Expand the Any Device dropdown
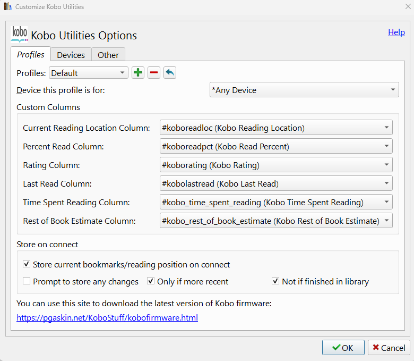Image resolution: width=414 pixels, height=361 pixels. (304, 90)
